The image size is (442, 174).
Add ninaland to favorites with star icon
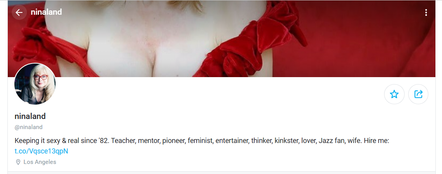(394, 94)
